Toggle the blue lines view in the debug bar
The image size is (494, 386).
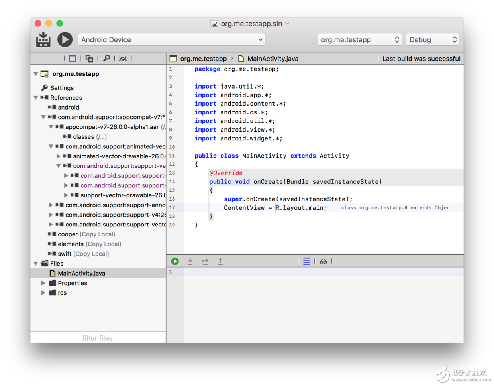coord(306,262)
